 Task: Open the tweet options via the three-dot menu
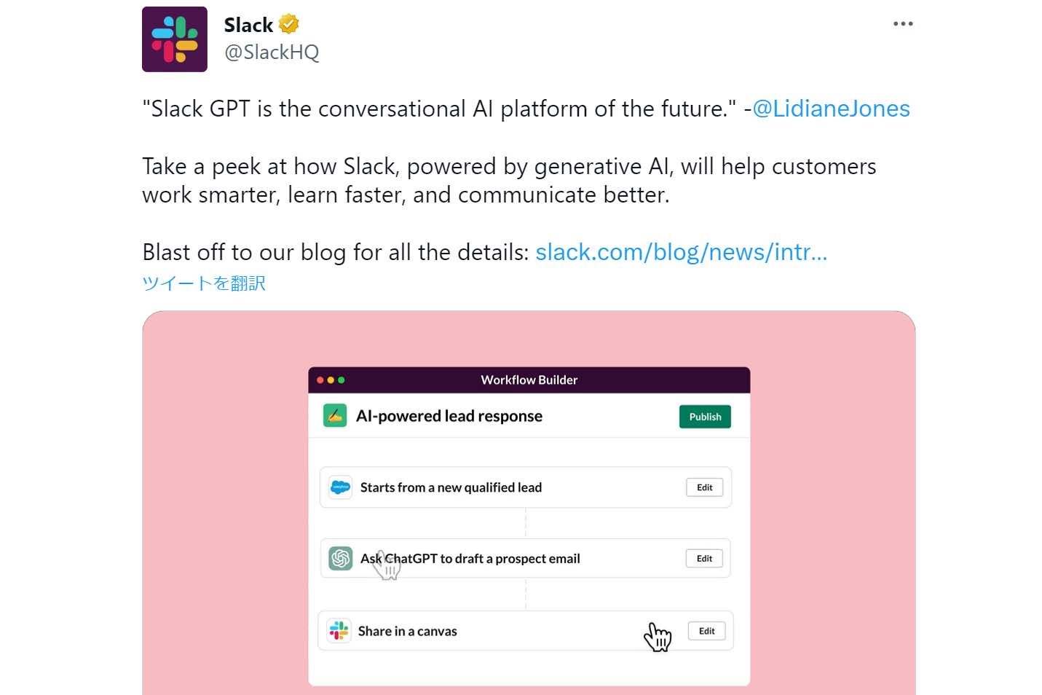pos(903,23)
